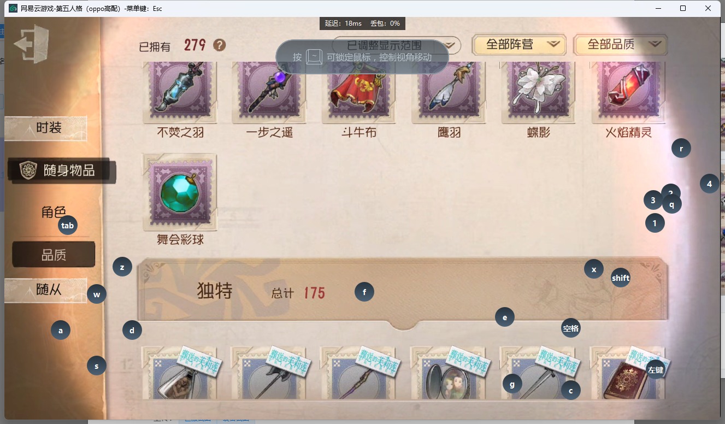This screenshot has width=725, height=424.
Task: Collapse the 独特 section notch expander
Action: pyautogui.click(x=403, y=325)
